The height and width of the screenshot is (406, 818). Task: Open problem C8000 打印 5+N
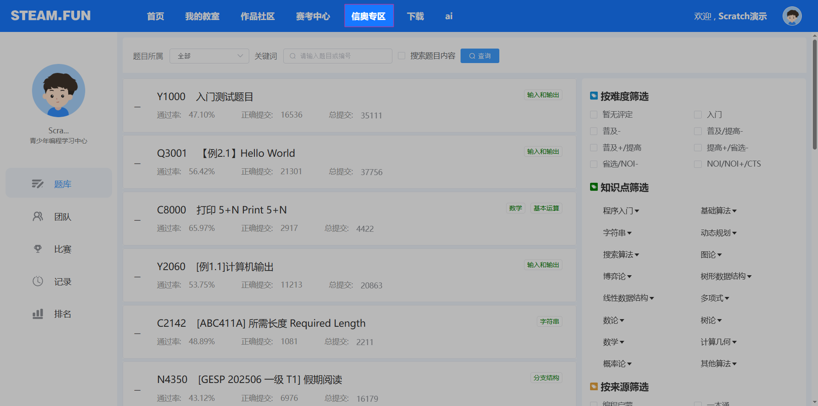click(x=222, y=210)
